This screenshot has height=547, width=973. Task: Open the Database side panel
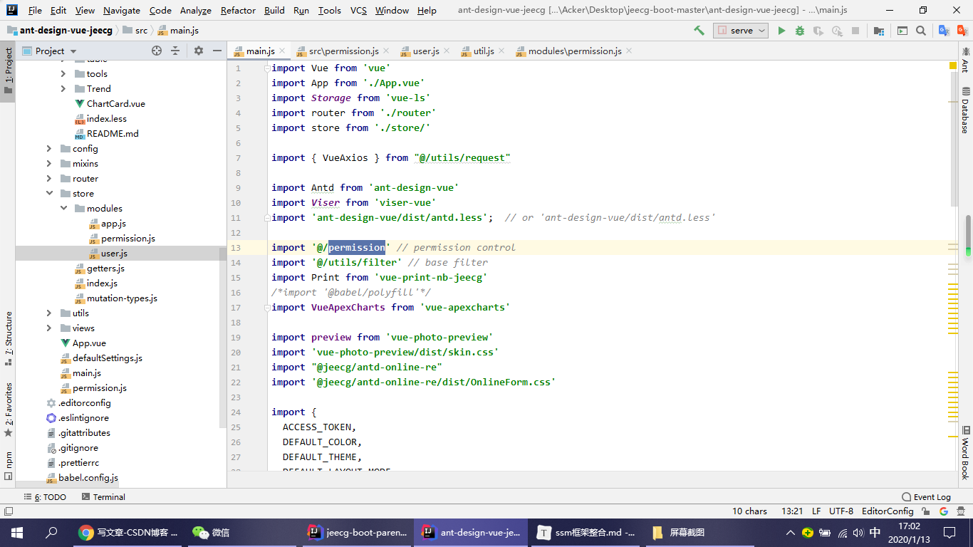coord(966,110)
